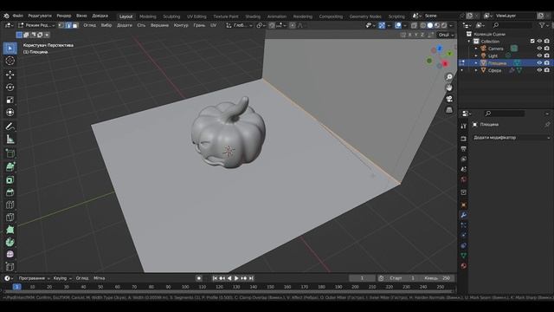
Task: Switch to rendered viewport shading
Action: pyautogui.click(x=444, y=25)
